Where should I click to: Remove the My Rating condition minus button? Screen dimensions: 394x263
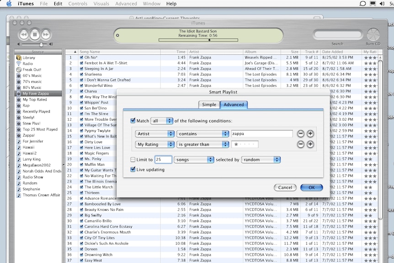pyautogui.click(x=300, y=145)
